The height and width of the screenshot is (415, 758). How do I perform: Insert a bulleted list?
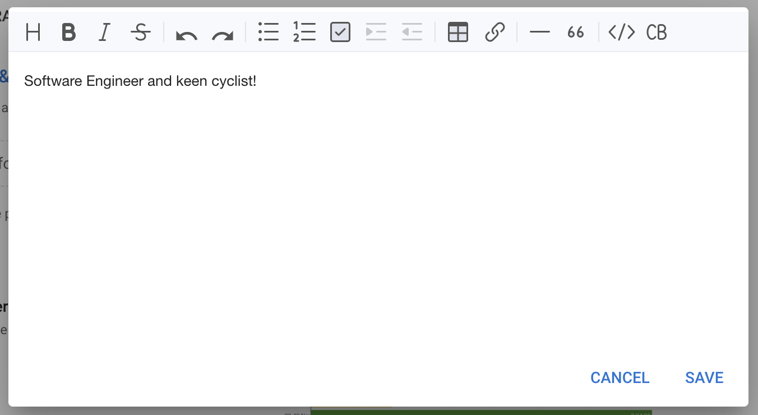coord(269,33)
